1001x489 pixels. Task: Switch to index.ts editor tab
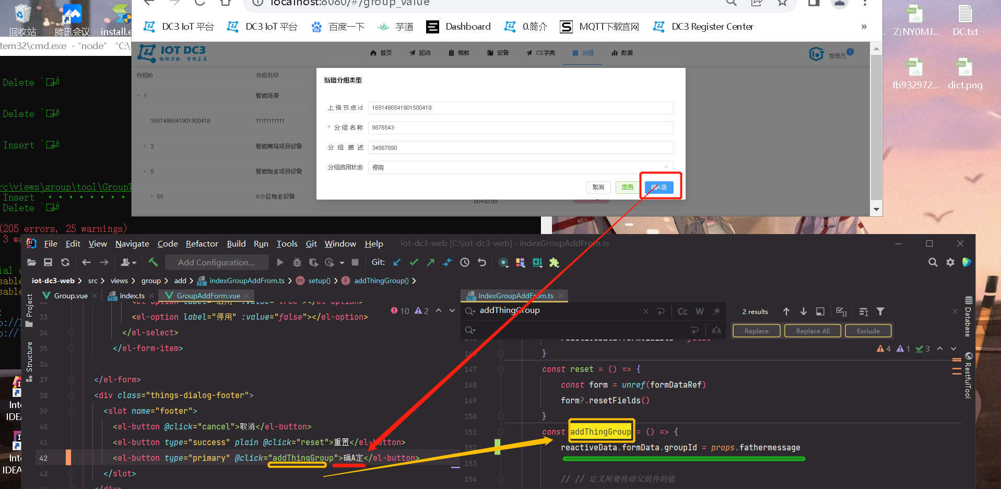point(132,296)
